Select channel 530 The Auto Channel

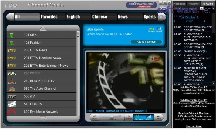coord(42,89)
